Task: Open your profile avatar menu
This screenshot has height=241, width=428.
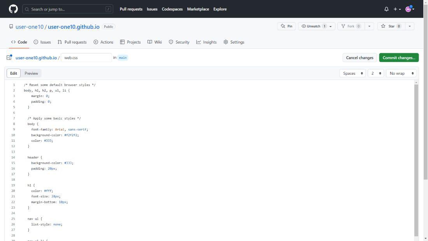Action: [408, 9]
